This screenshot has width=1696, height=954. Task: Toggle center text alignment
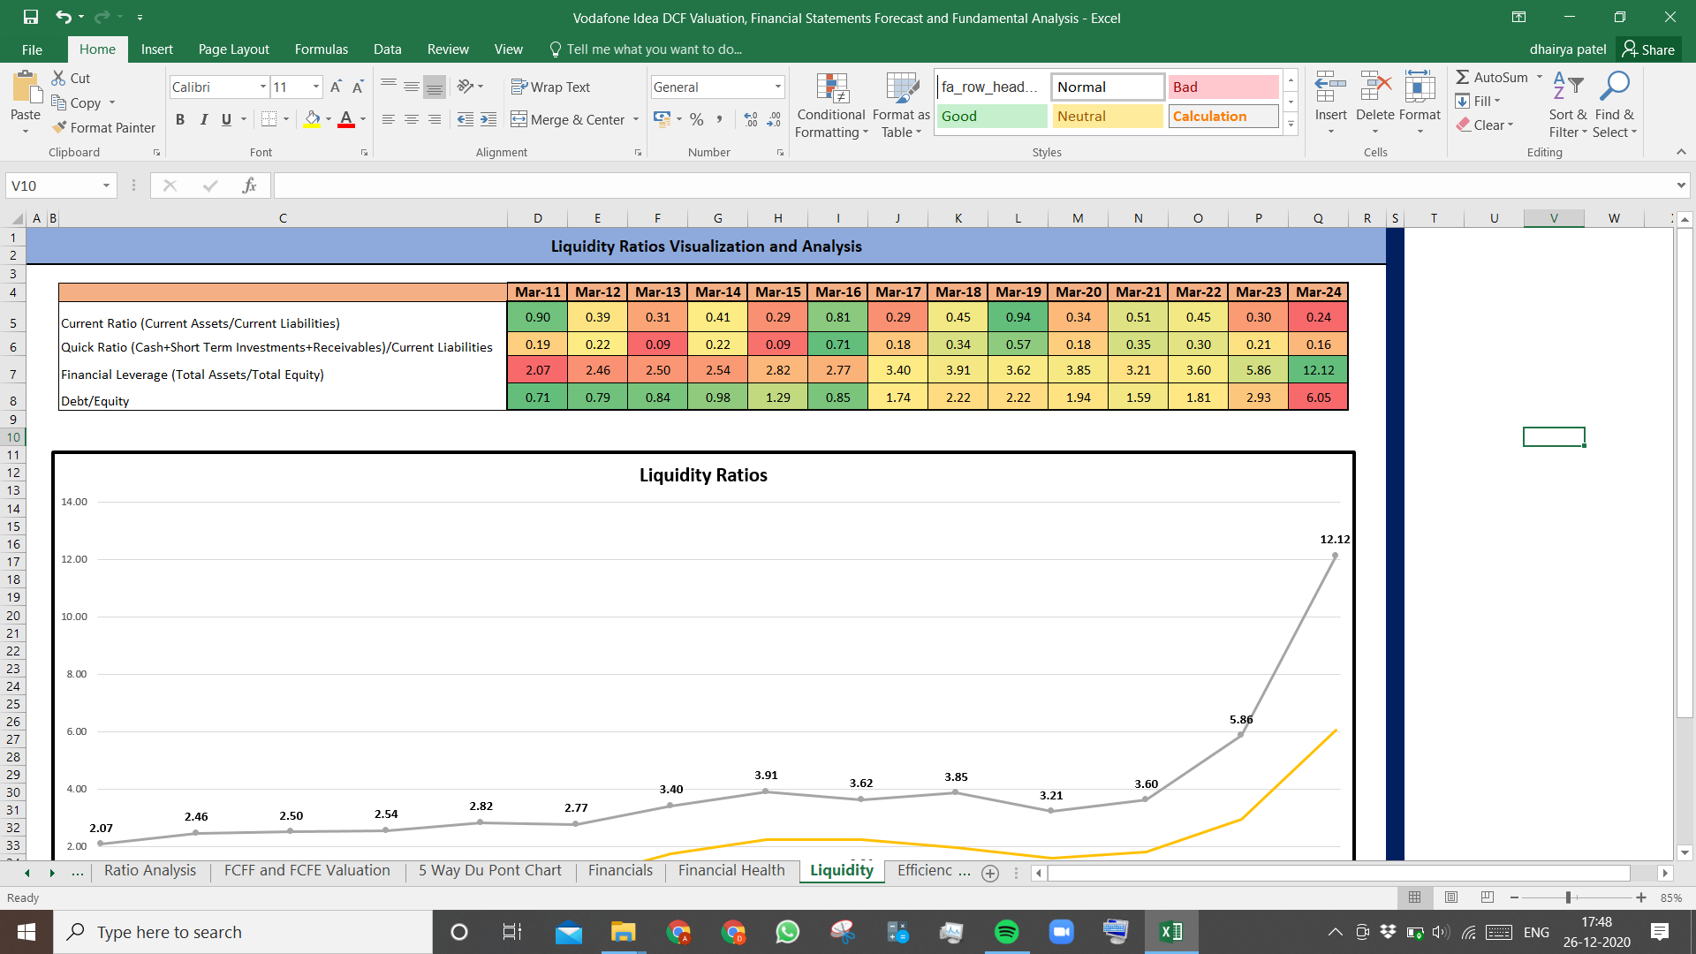click(x=412, y=119)
